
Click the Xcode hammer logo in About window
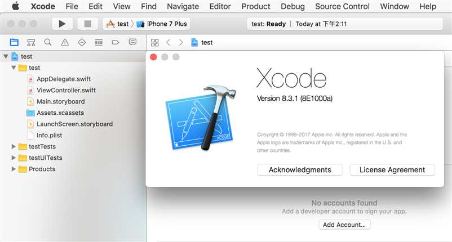[201, 118]
